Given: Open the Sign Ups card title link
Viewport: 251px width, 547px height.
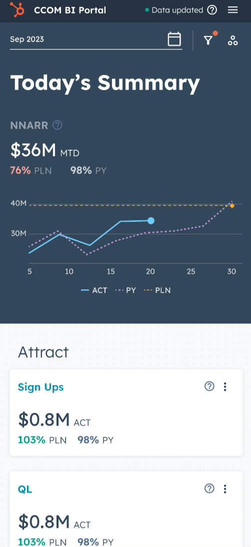Looking at the screenshot, I should point(40,387).
